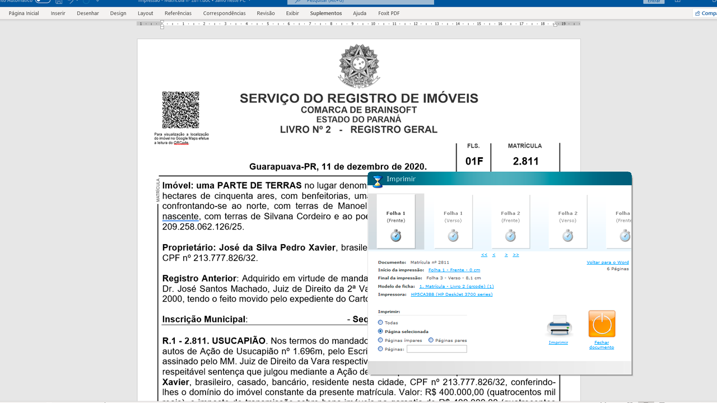Open the Matrícula - Livro 2 (qrcode) model link
717x403 pixels.
(456, 286)
